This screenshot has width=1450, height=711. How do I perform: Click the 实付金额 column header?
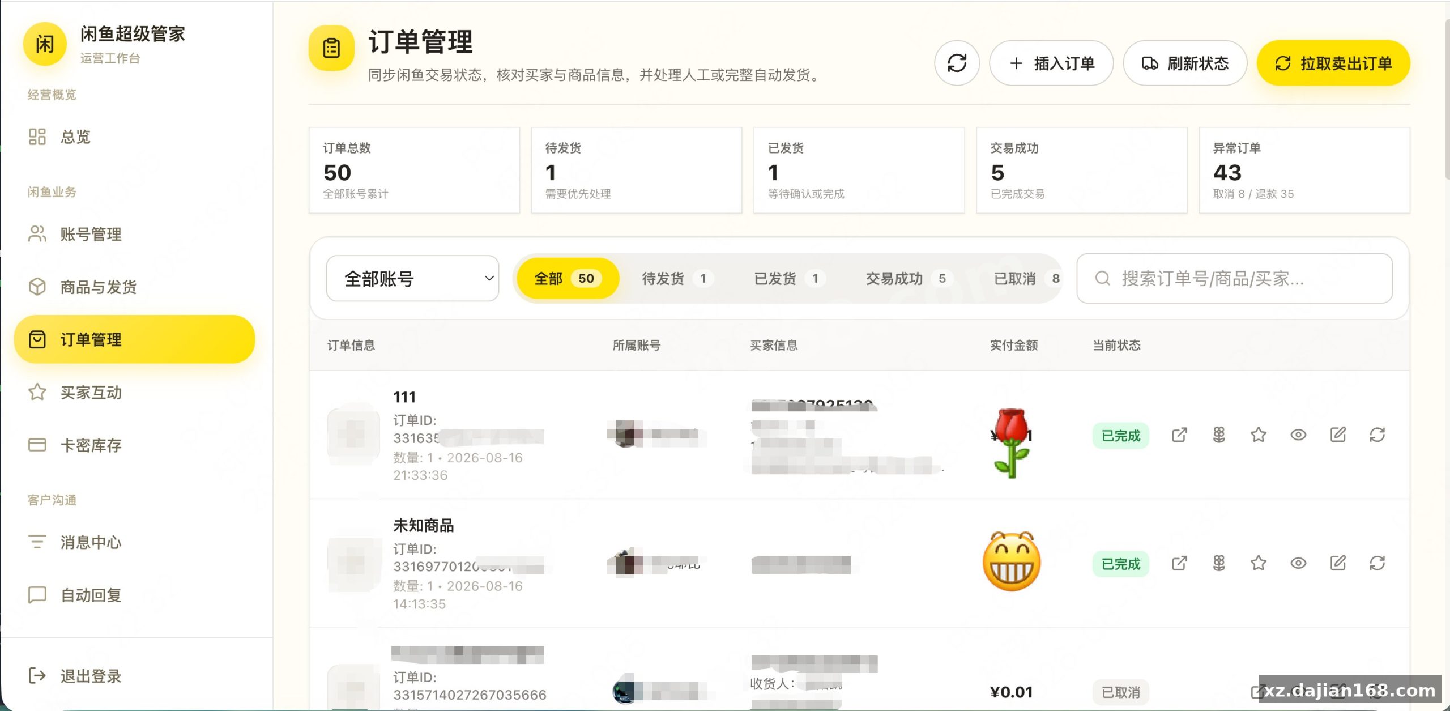(x=1013, y=345)
